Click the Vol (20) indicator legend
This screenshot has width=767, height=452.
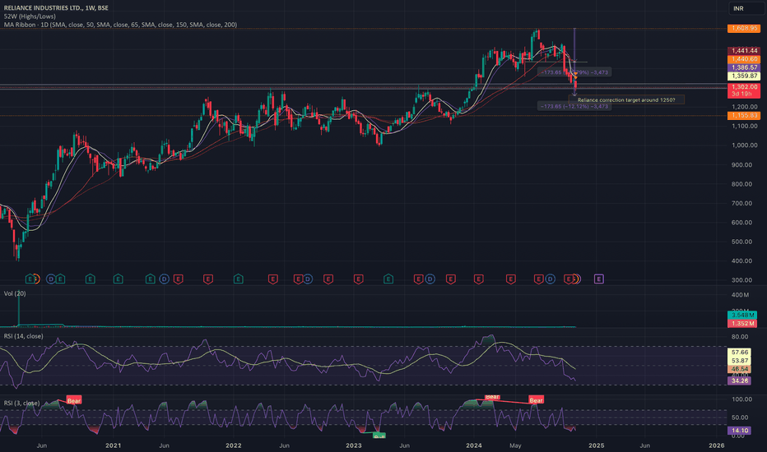15,293
